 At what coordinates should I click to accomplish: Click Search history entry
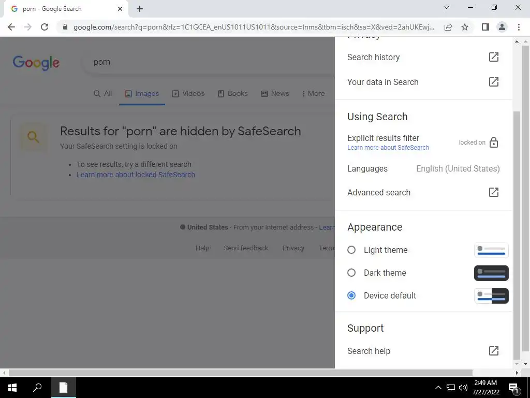coord(374,57)
